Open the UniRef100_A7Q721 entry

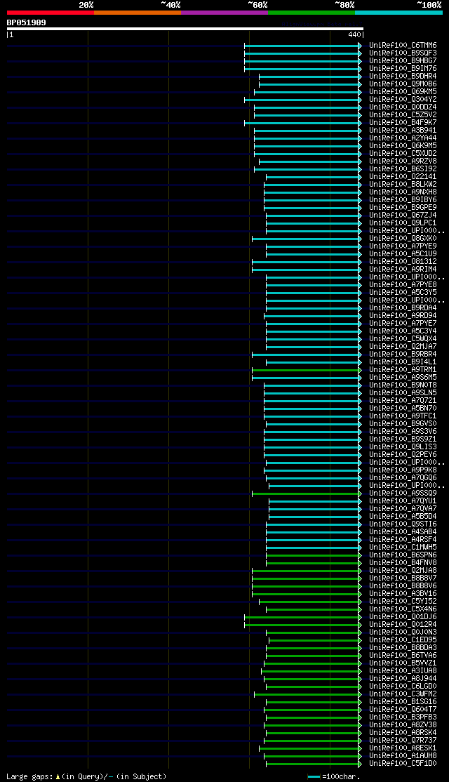403,401
